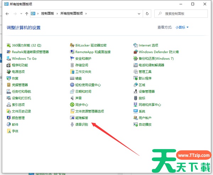Open BitLocker 驱动器加密
Viewport: 213px width, 175px height.
(x=91, y=45)
